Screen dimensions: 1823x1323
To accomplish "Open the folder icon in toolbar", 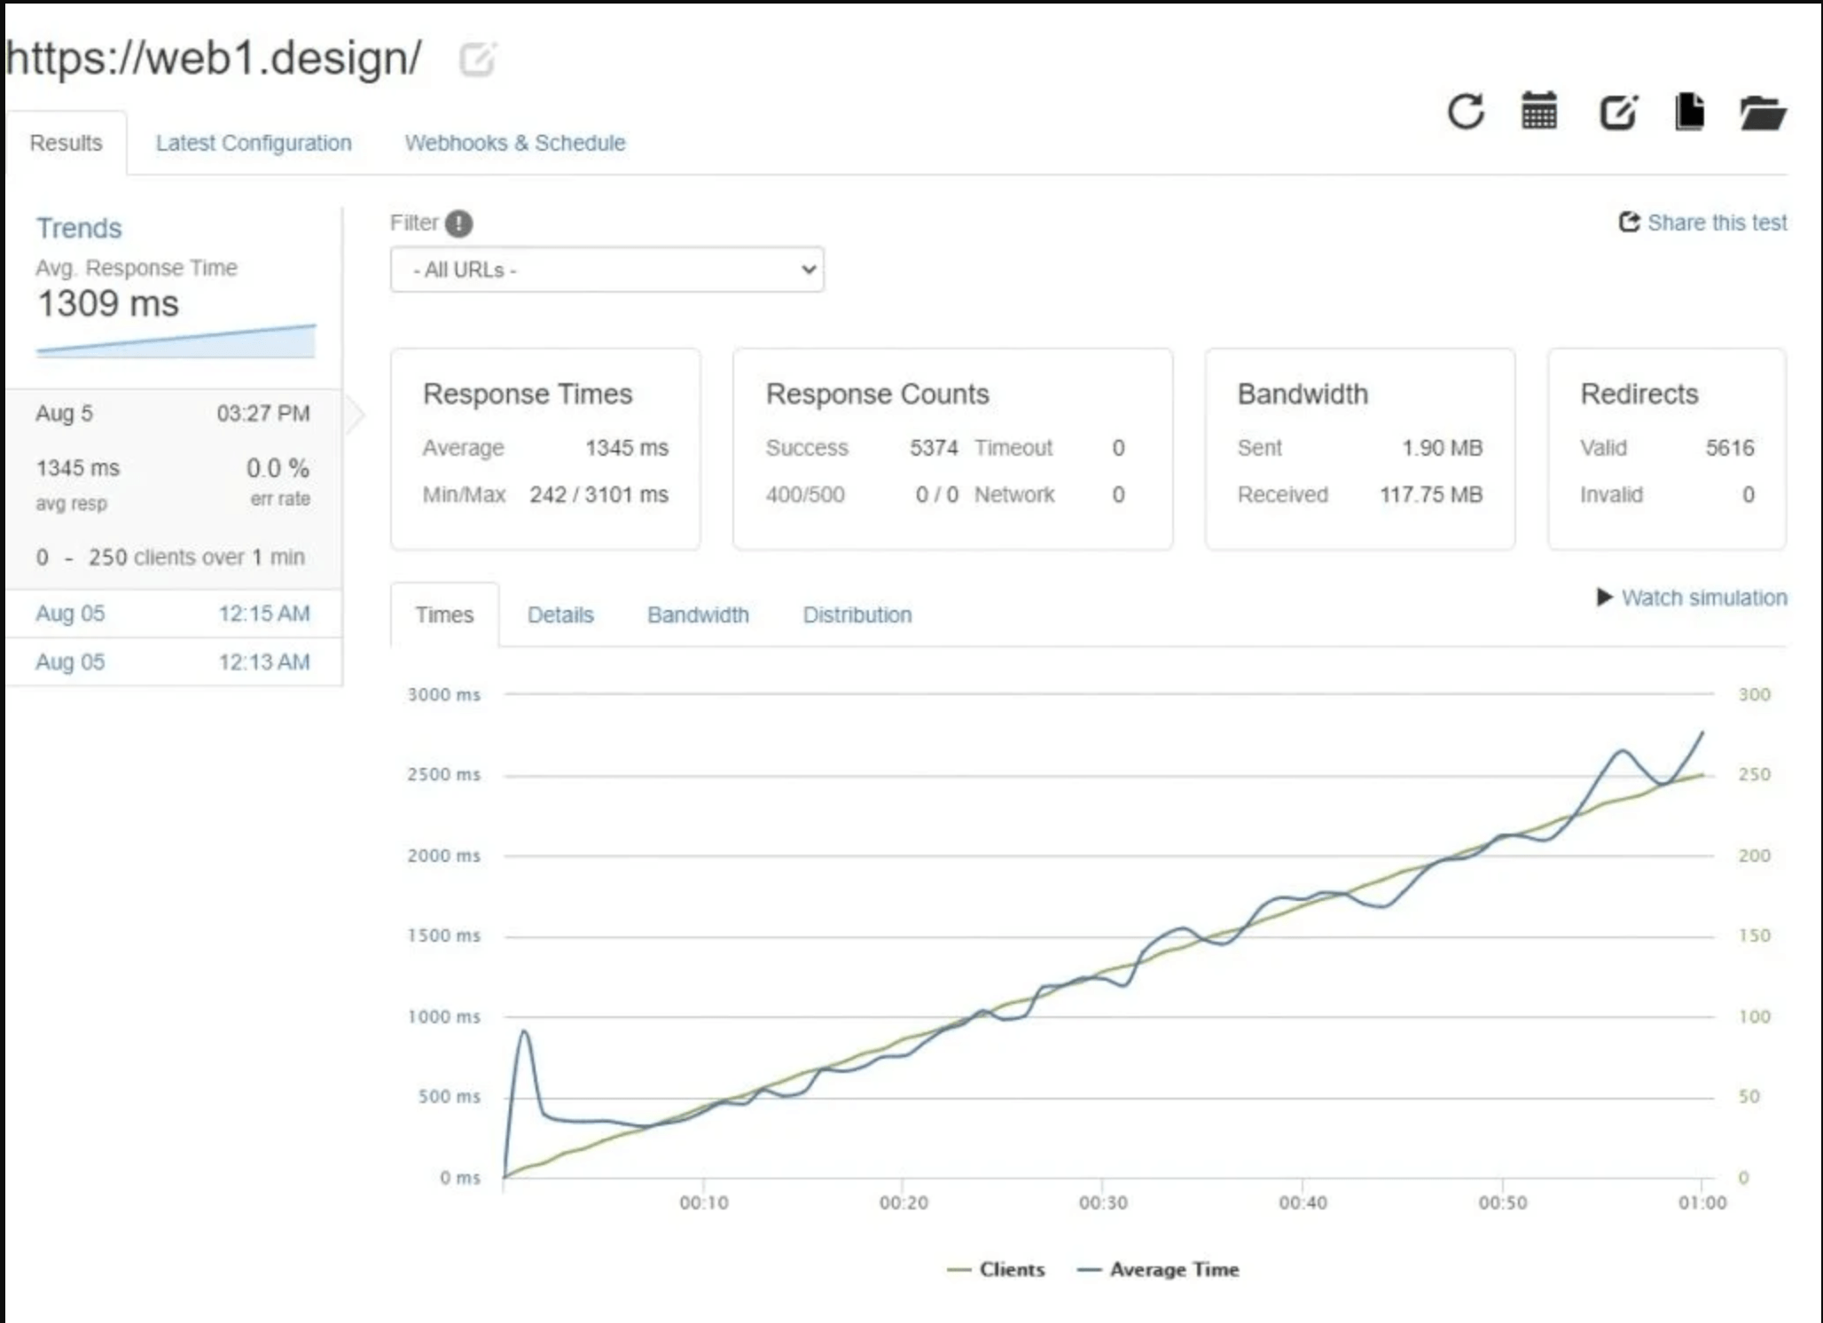I will (1762, 114).
